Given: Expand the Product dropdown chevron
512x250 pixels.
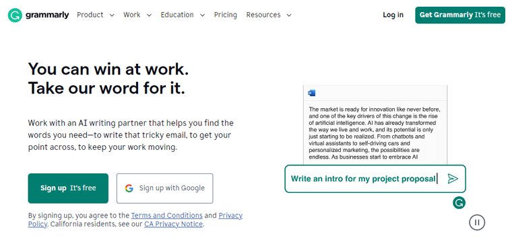Looking at the screenshot, I should 112,15.
